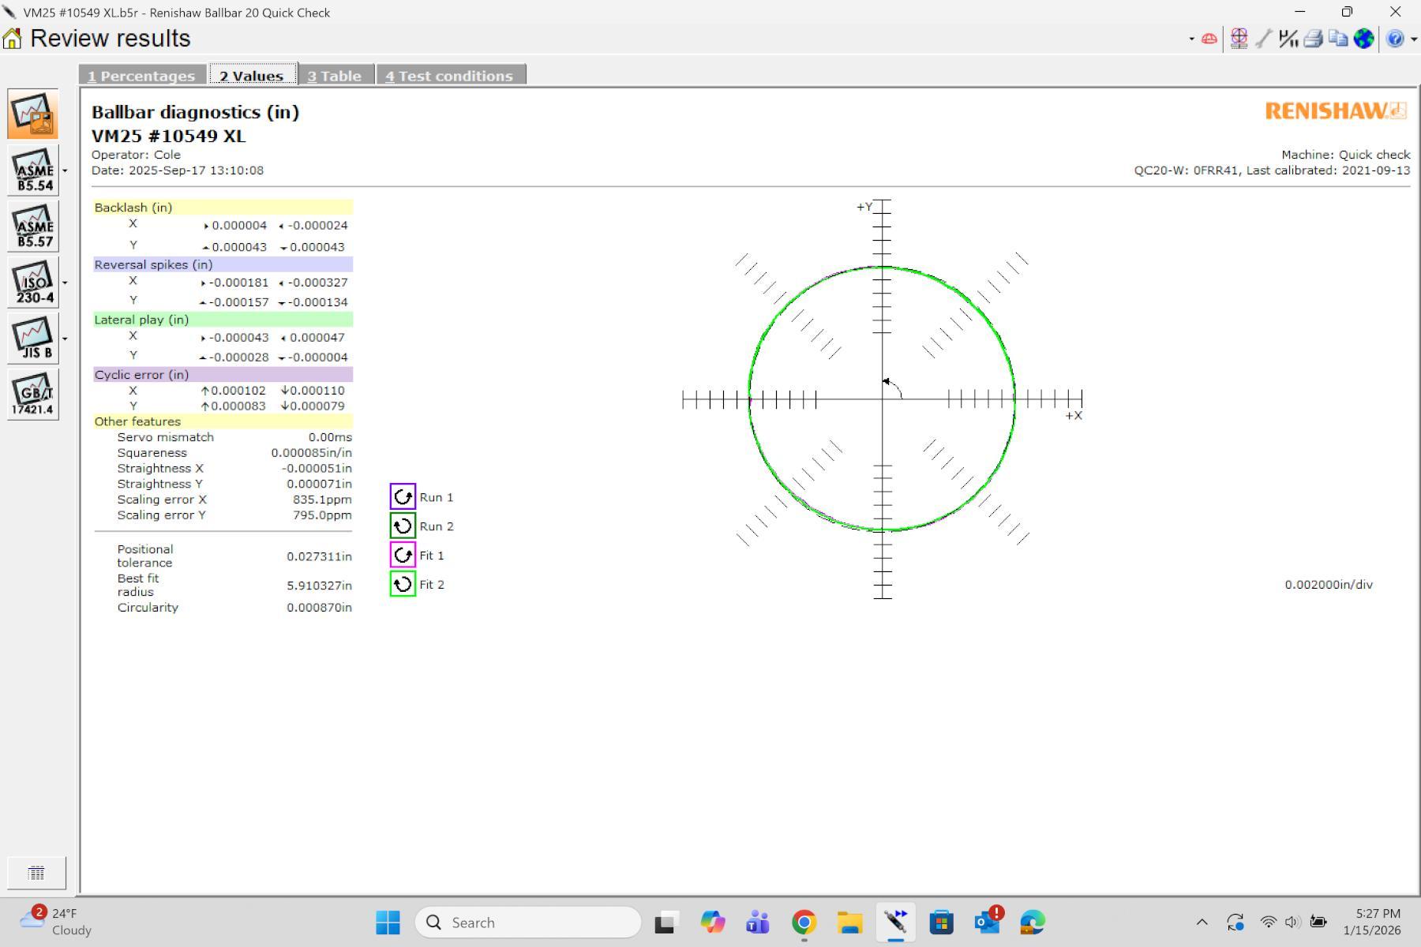The height and width of the screenshot is (947, 1421).
Task: Select the ASME B5.57 analysis report icon
Action: [33, 226]
